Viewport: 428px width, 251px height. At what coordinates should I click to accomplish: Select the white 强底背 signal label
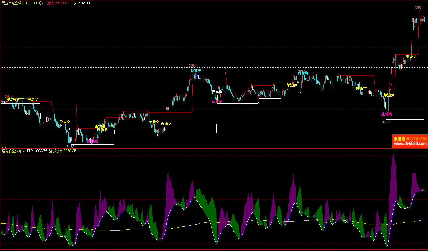point(217,92)
